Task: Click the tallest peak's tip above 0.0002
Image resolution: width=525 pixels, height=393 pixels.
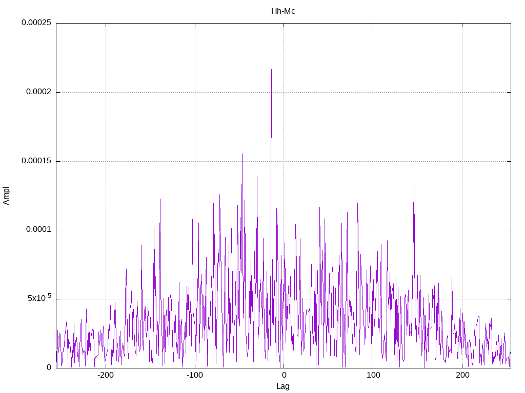Action: click(272, 69)
